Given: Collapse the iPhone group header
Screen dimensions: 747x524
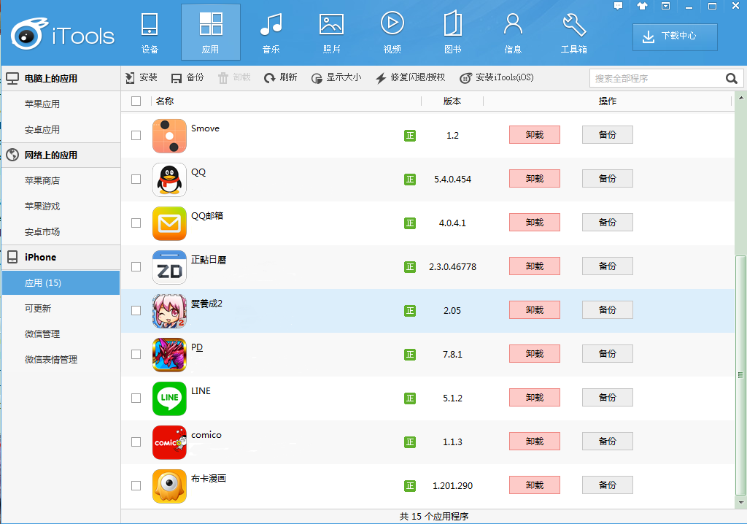Looking at the screenshot, I should point(61,258).
